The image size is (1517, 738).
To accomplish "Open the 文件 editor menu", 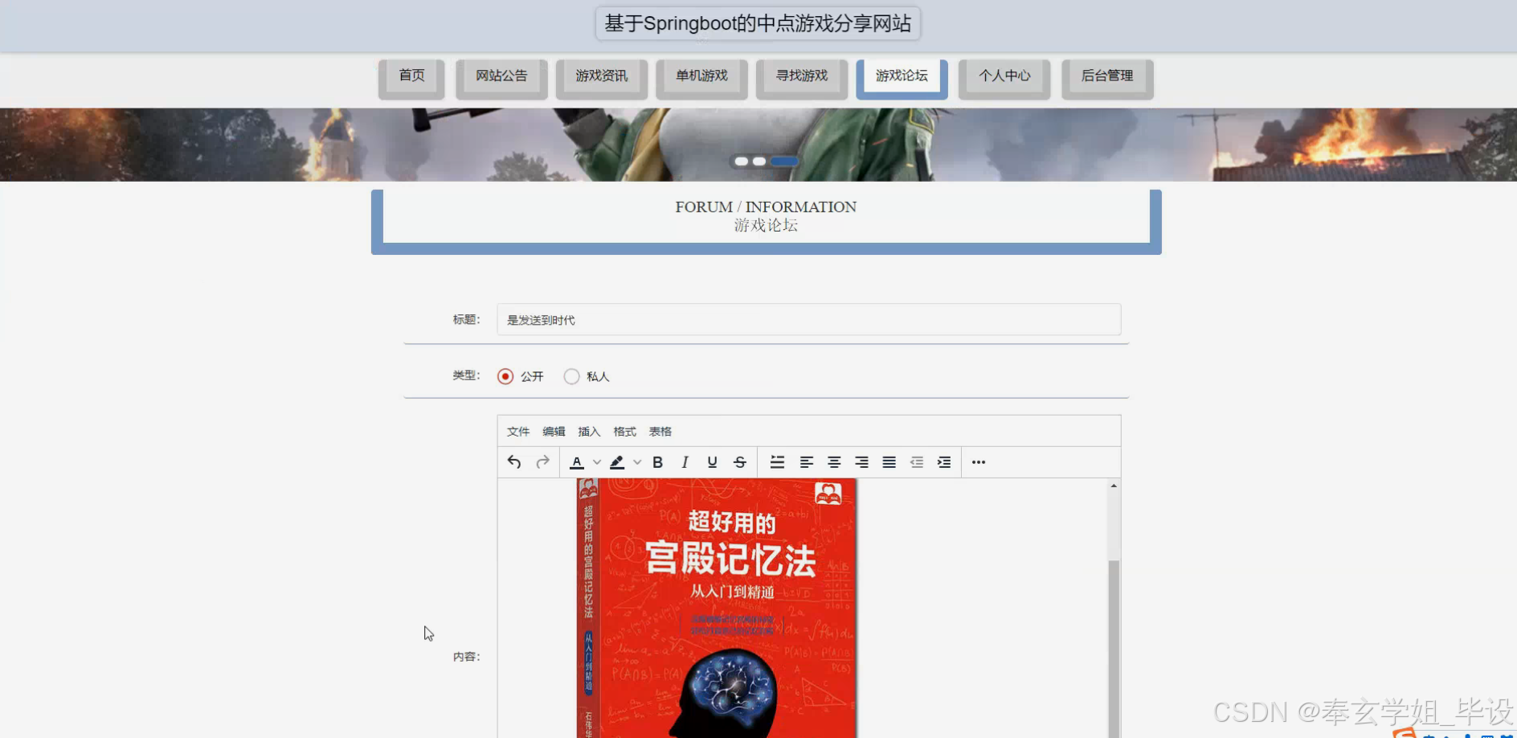I will coord(518,432).
